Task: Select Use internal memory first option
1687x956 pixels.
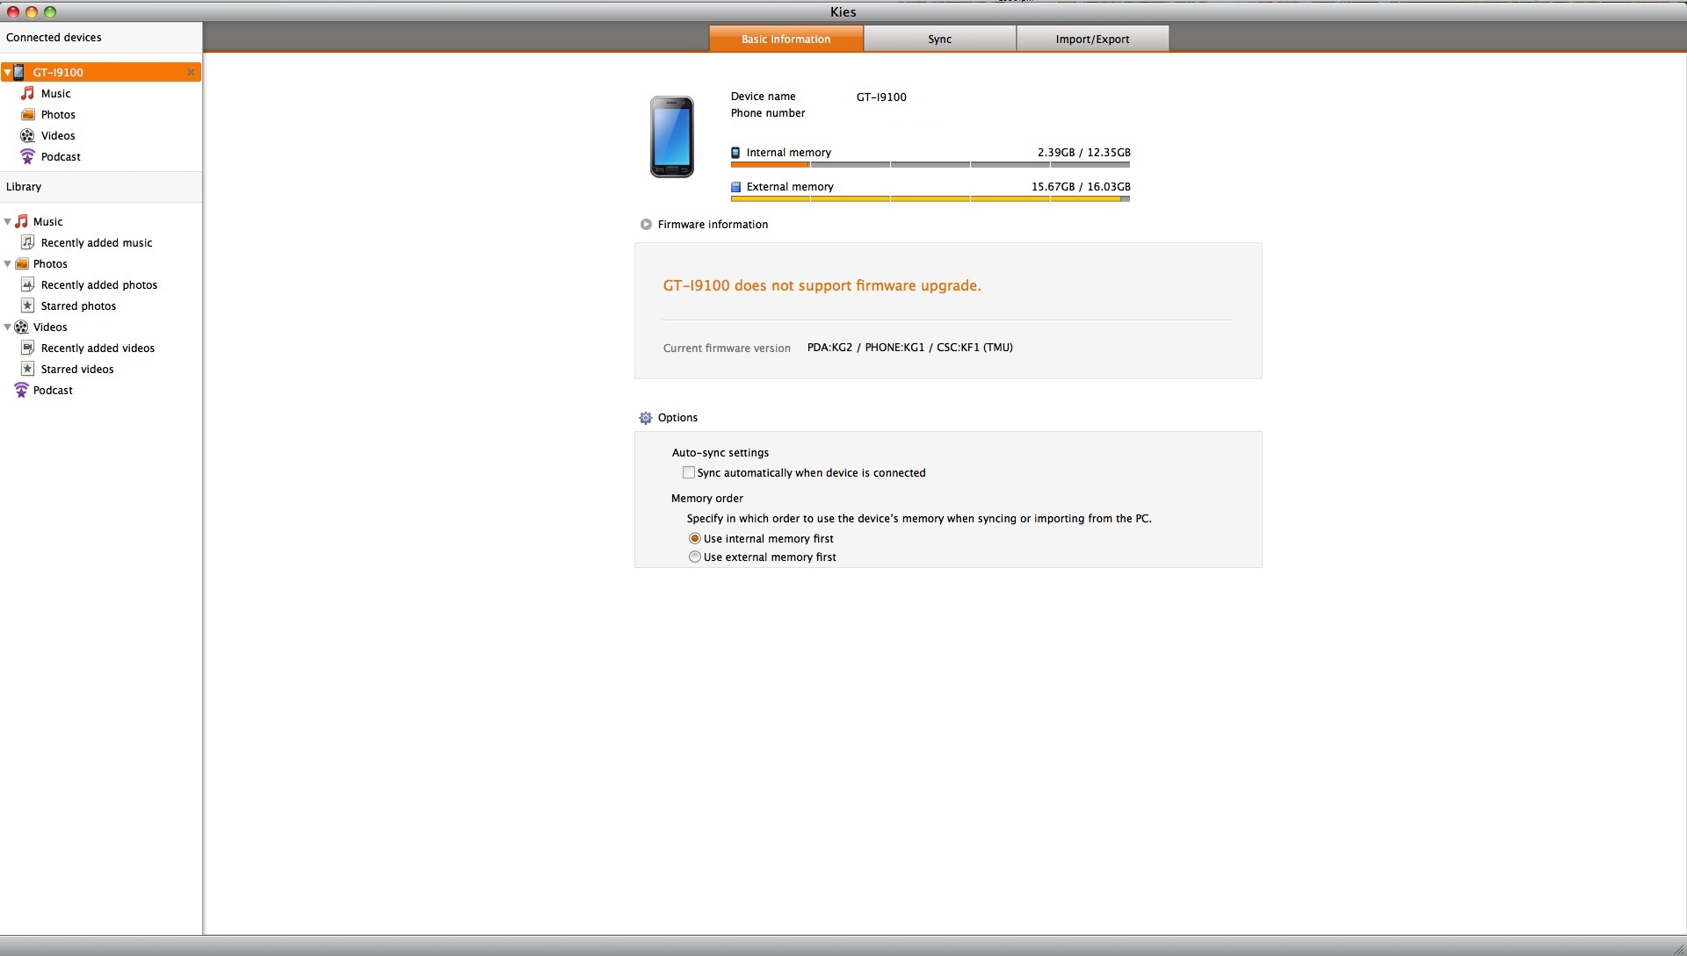Action: click(x=695, y=538)
